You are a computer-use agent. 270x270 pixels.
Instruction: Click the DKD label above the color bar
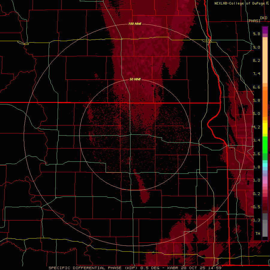(264, 18)
